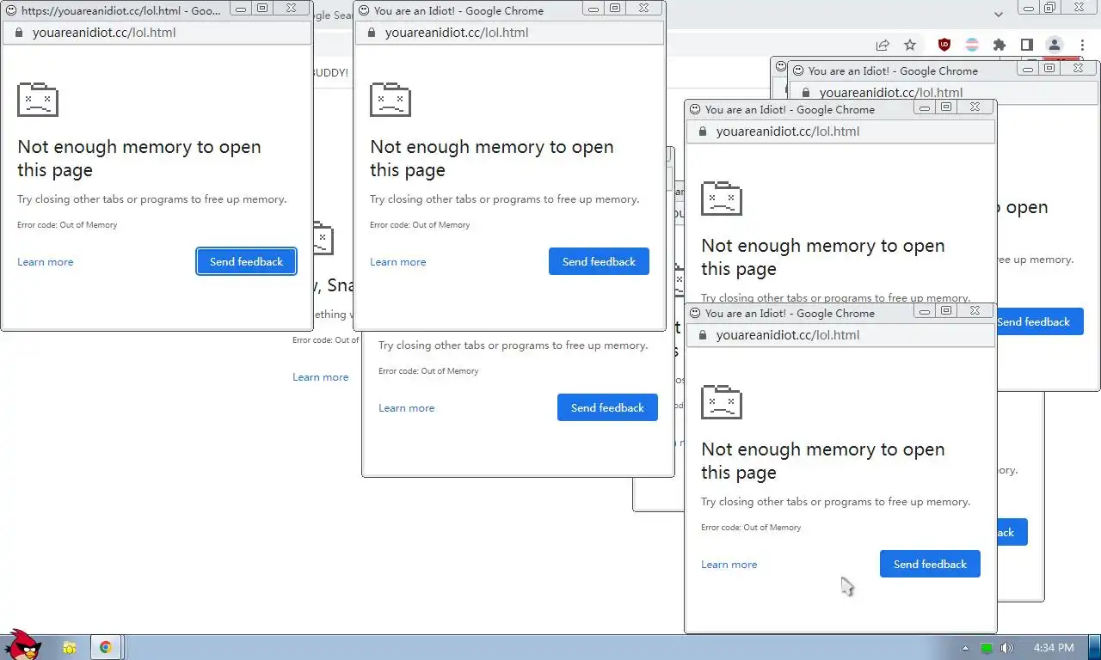Click the lock icon in the far-right popup

coord(806,93)
